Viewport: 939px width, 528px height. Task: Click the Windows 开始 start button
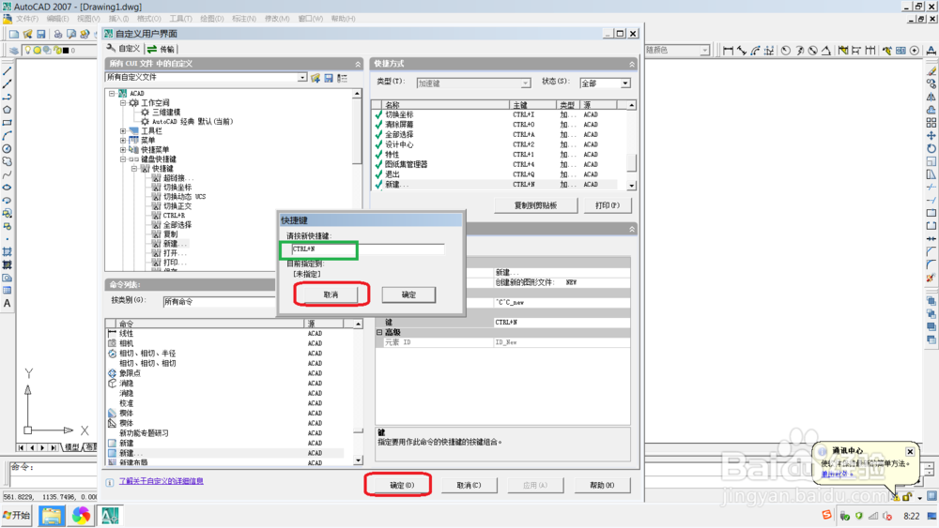[x=17, y=516]
